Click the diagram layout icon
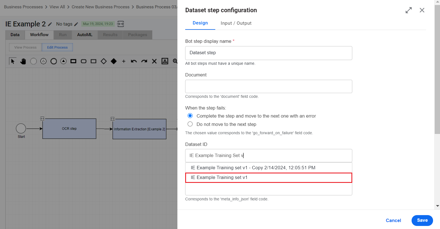440x229 pixels. tap(165, 61)
